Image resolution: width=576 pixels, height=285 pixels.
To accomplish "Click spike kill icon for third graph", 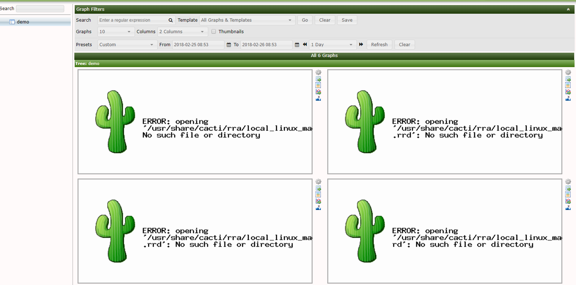I will coord(318,208).
